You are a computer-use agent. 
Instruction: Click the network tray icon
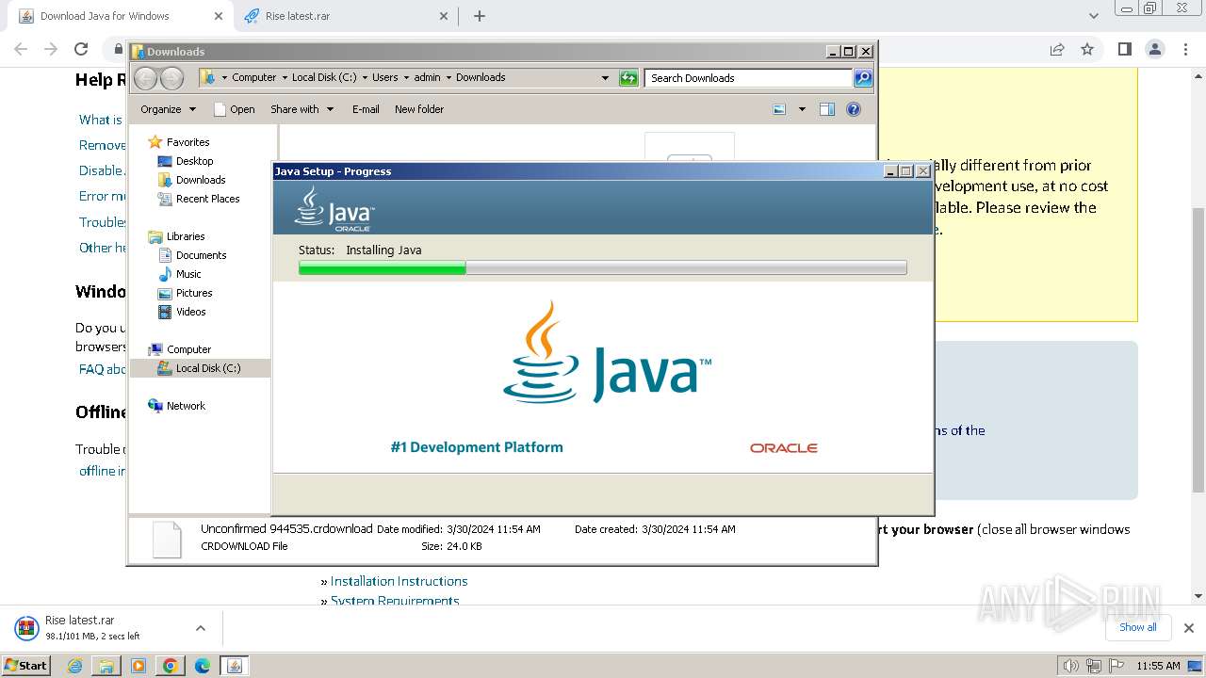pos(1094,666)
